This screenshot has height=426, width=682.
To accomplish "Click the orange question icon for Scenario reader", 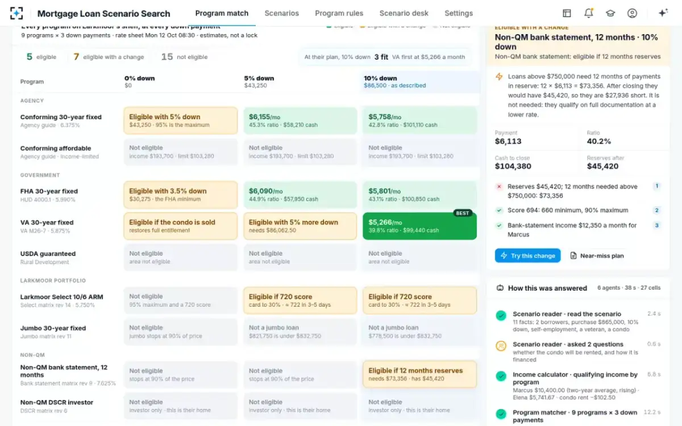I will 501,345.
